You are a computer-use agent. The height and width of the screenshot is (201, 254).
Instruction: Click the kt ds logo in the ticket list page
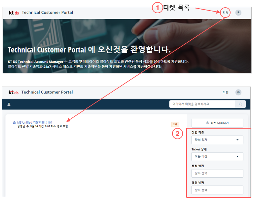(14, 92)
